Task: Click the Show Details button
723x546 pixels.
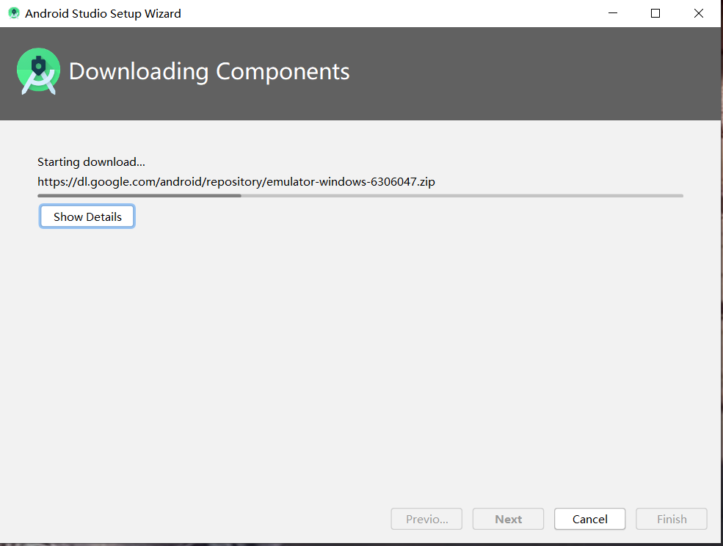Action: 87,216
